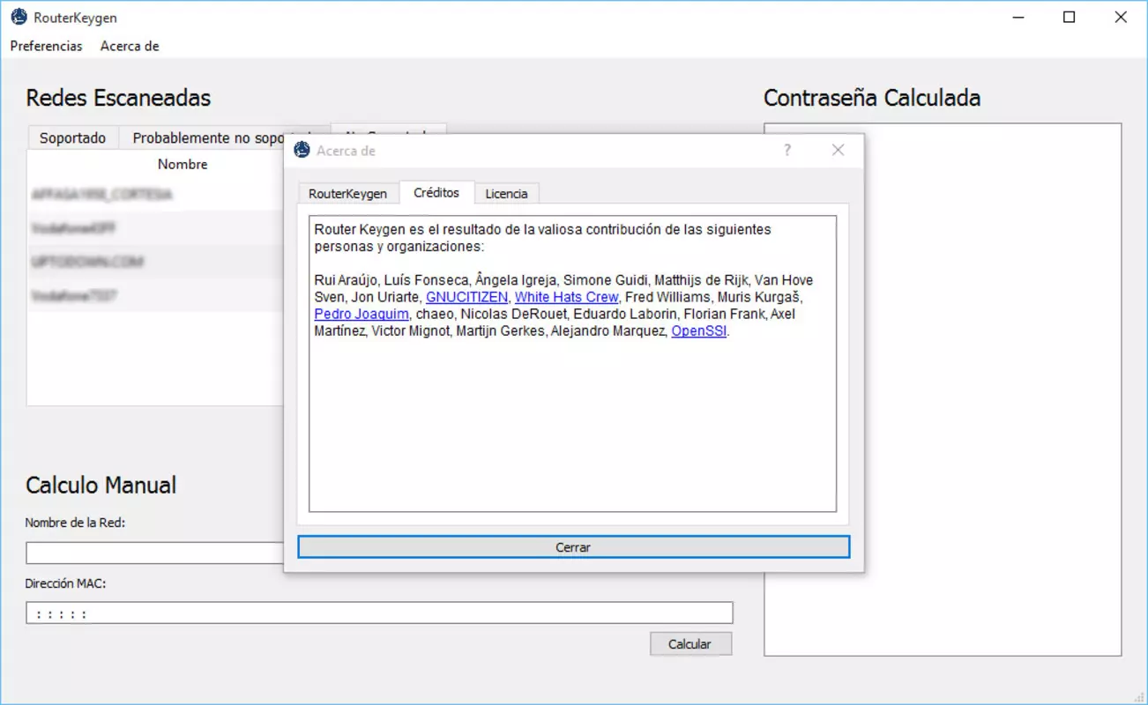This screenshot has width=1148, height=705.
Task: Follow the OpenSSl link
Action: [699, 331]
